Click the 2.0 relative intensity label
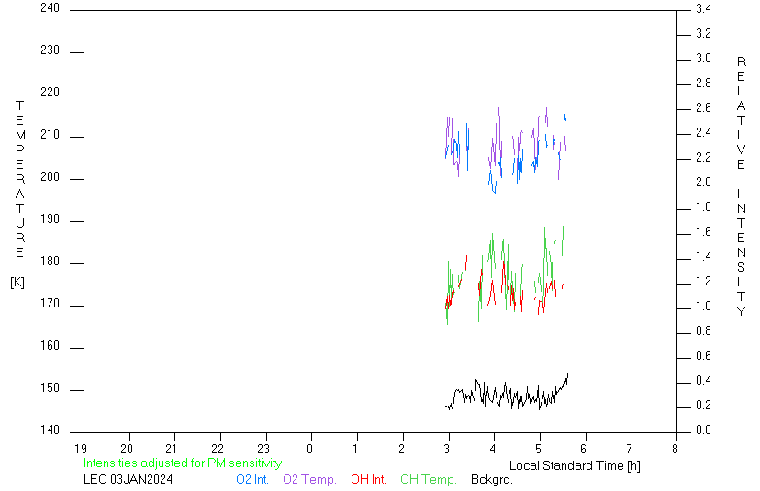The width and height of the screenshot is (760, 491). click(x=703, y=182)
